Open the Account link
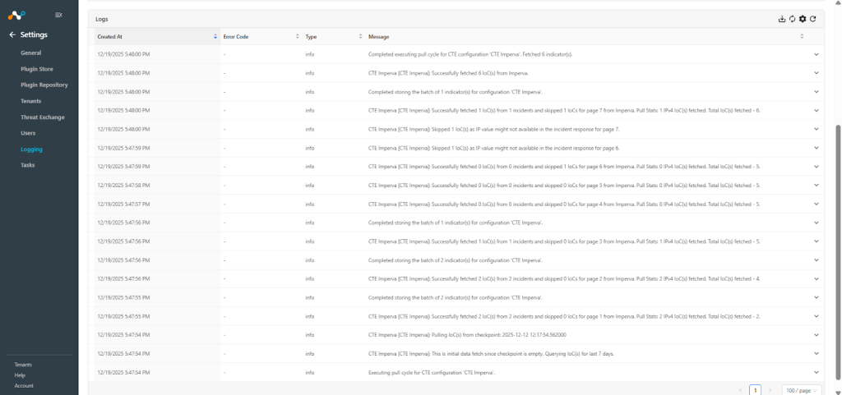Image resolution: width=842 pixels, height=395 pixels. coord(24,385)
